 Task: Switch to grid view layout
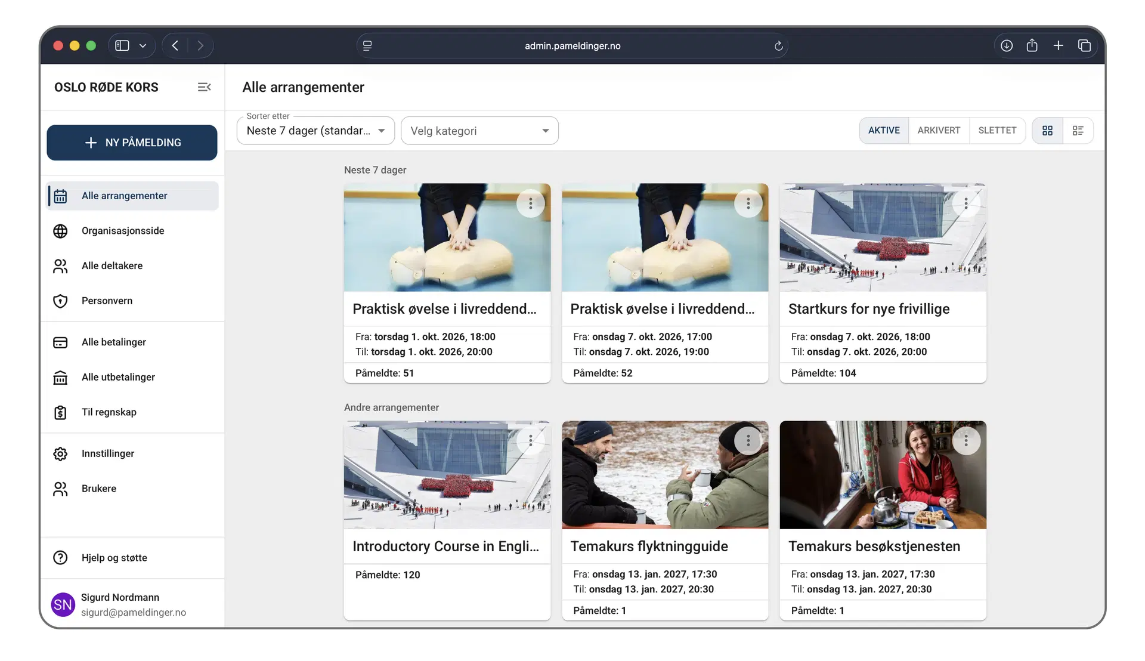[1047, 131]
